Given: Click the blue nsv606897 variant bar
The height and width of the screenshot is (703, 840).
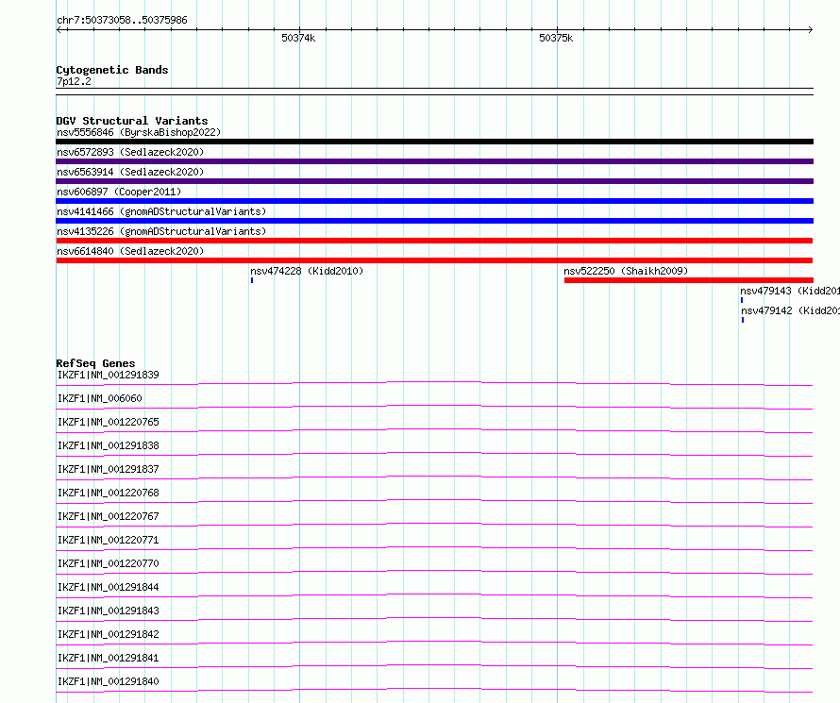Looking at the screenshot, I should 434,201.
